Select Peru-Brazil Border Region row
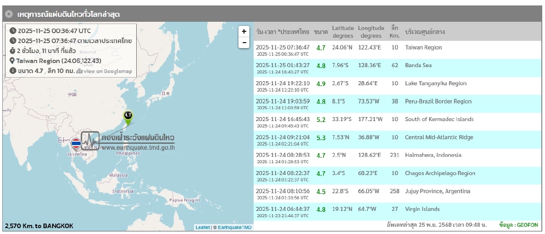Image resolution: width=545 pixels, height=234 pixels. [397, 104]
